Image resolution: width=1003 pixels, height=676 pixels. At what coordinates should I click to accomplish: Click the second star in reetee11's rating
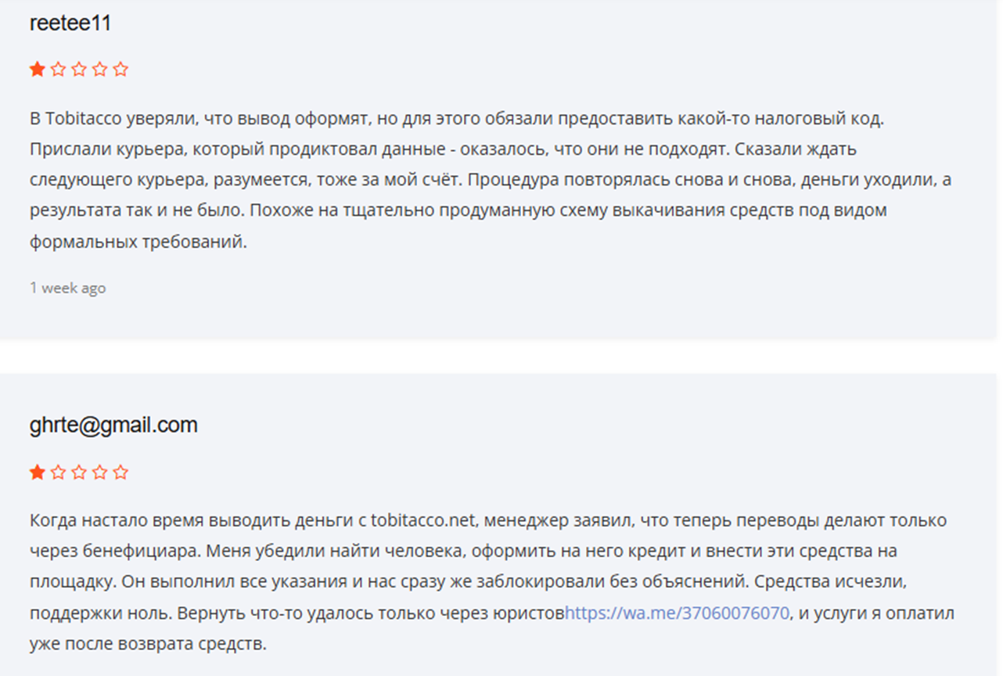[58, 70]
